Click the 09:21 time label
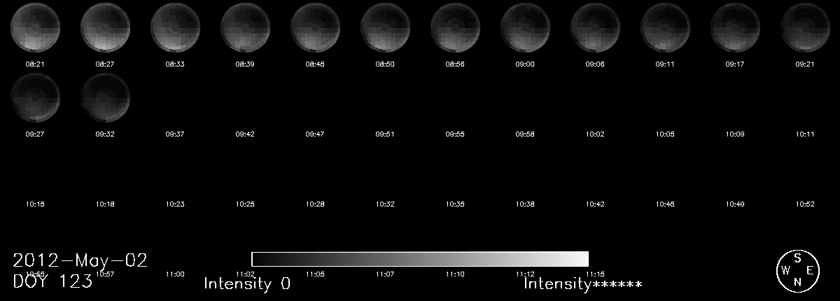This screenshot has height=301, width=840. click(805, 64)
